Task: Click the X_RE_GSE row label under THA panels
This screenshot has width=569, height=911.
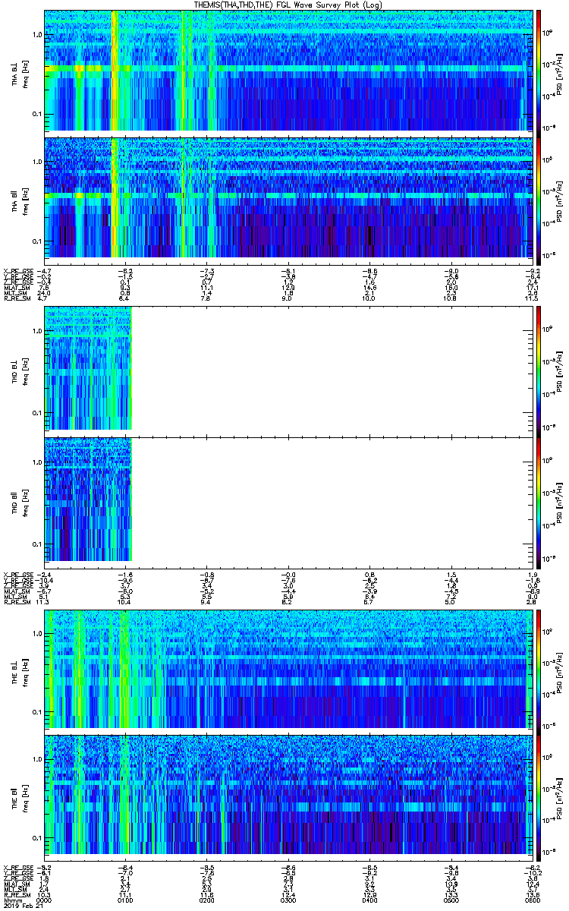Action: click(x=18, y=270)
